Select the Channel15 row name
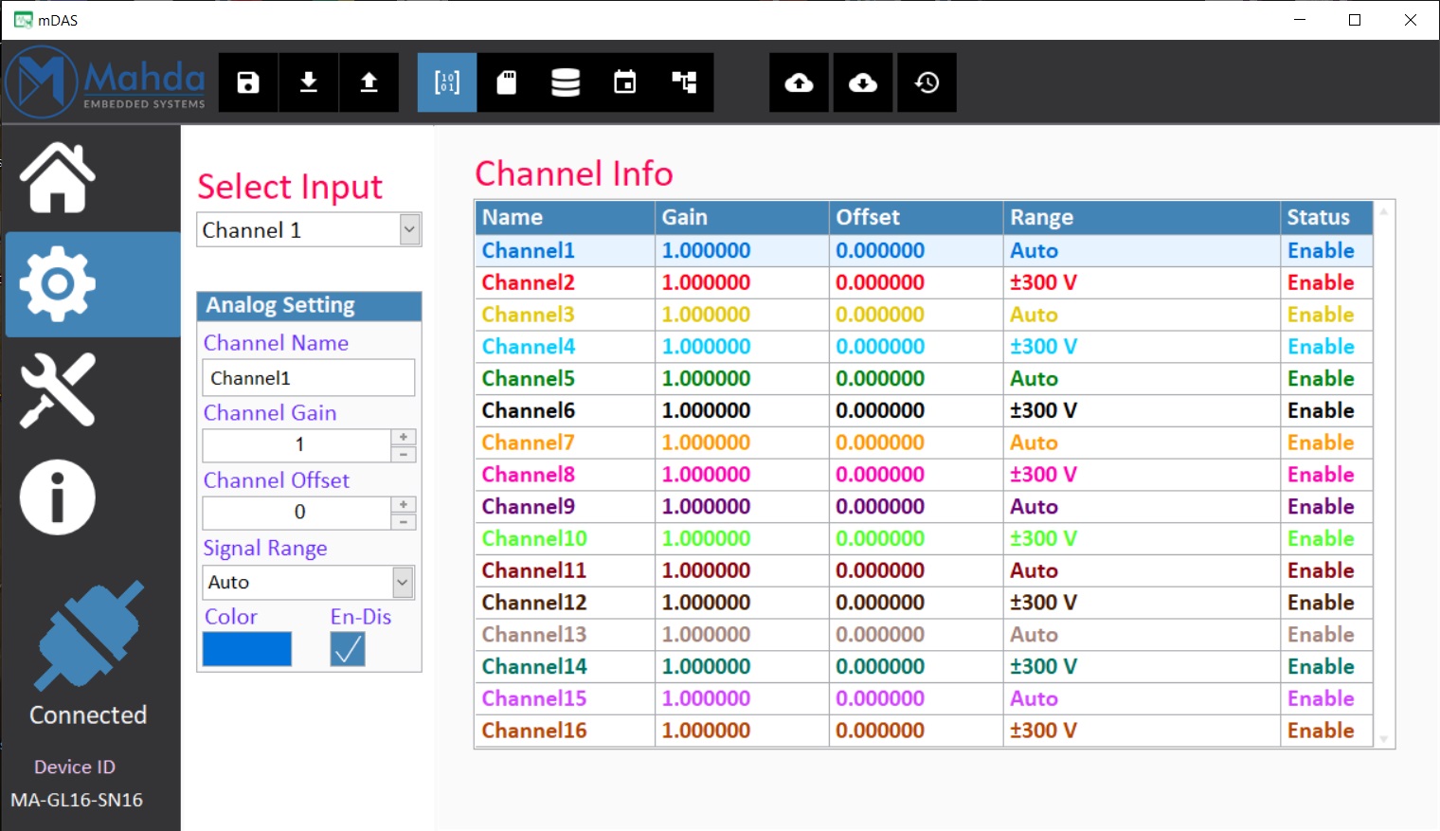Screen dimensions: 1440x831 (x=534, y=698)
